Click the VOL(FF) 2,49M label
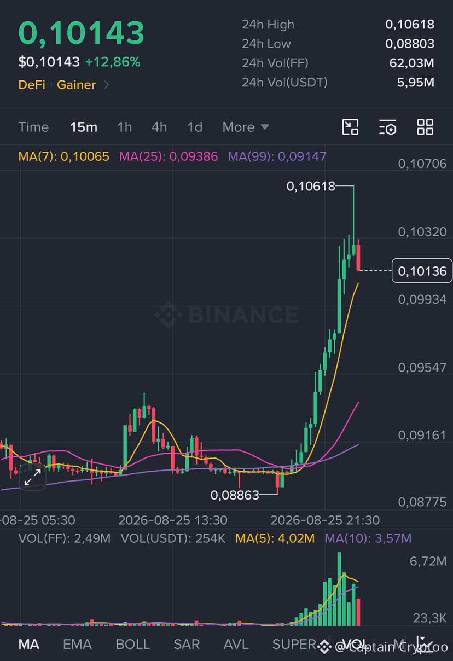This screenshot has height=661, width=453. click(65, 538)
